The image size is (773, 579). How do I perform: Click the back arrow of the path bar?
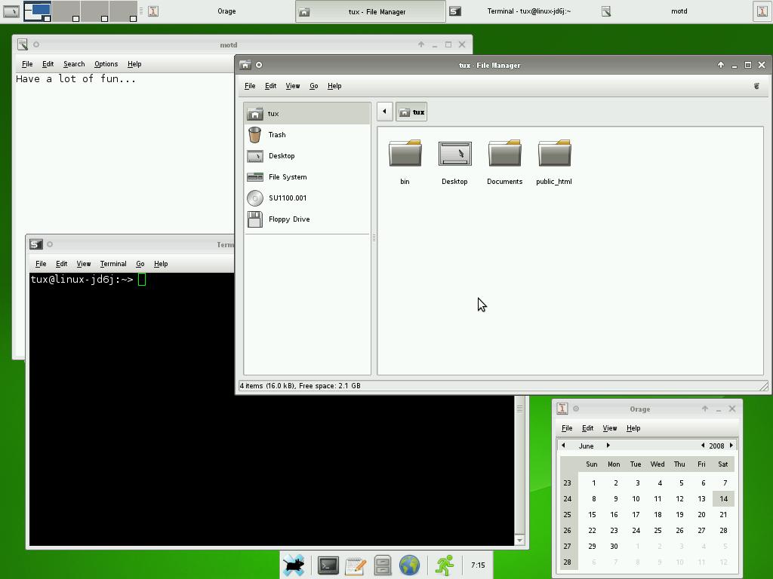[384, 112]
